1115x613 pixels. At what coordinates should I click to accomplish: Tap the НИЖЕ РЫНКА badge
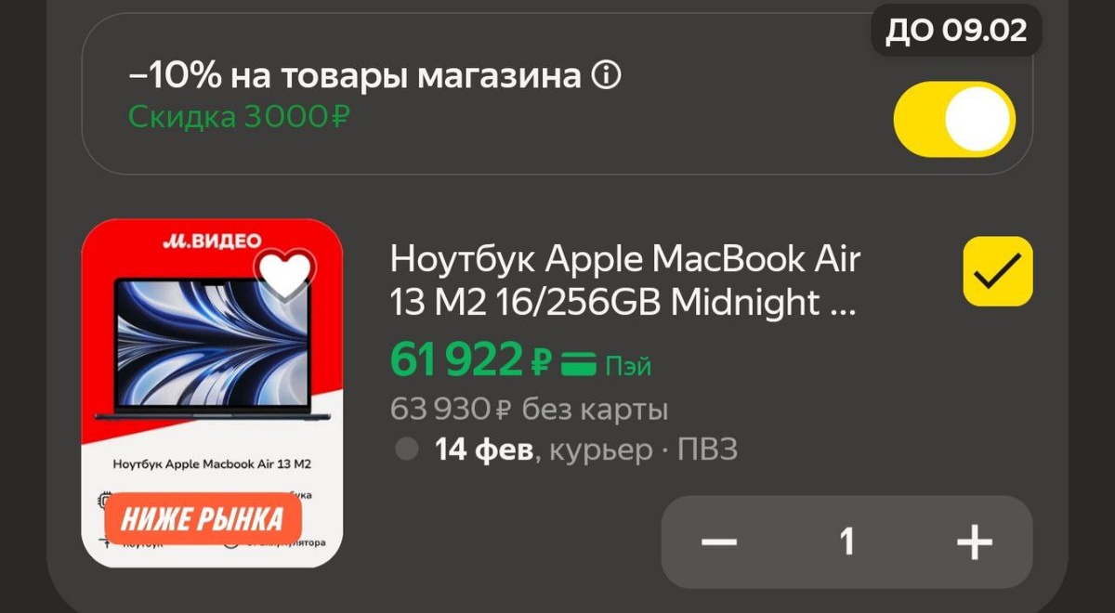pos(203,519)
